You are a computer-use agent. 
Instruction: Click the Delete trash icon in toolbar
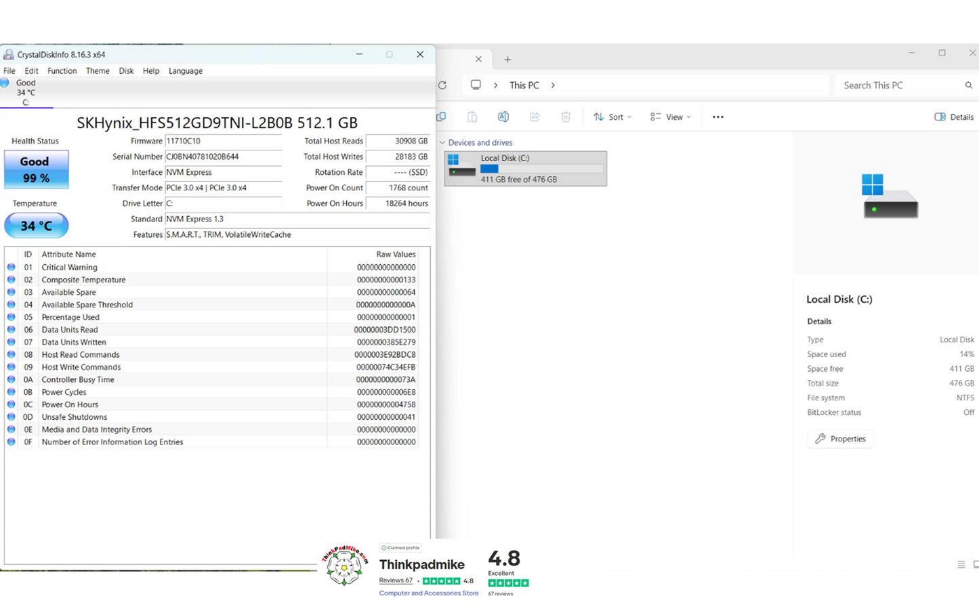pos(566,117)
